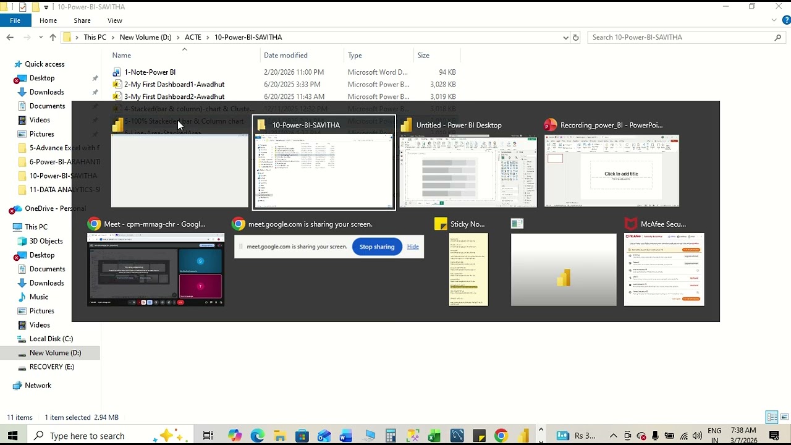Switch to Details view layout icon
Viewport: 791px width, 445px height.
click(772, 417)
